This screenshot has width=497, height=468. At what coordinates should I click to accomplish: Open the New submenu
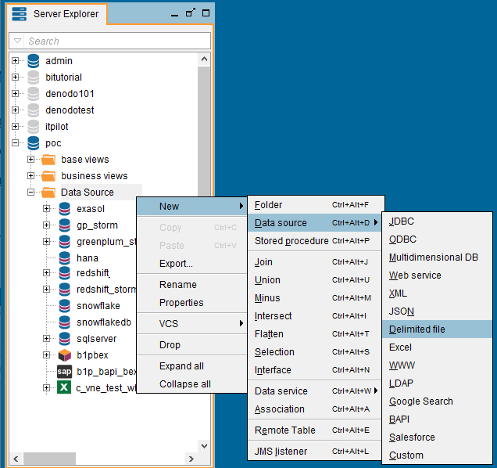tap(191, 207)
